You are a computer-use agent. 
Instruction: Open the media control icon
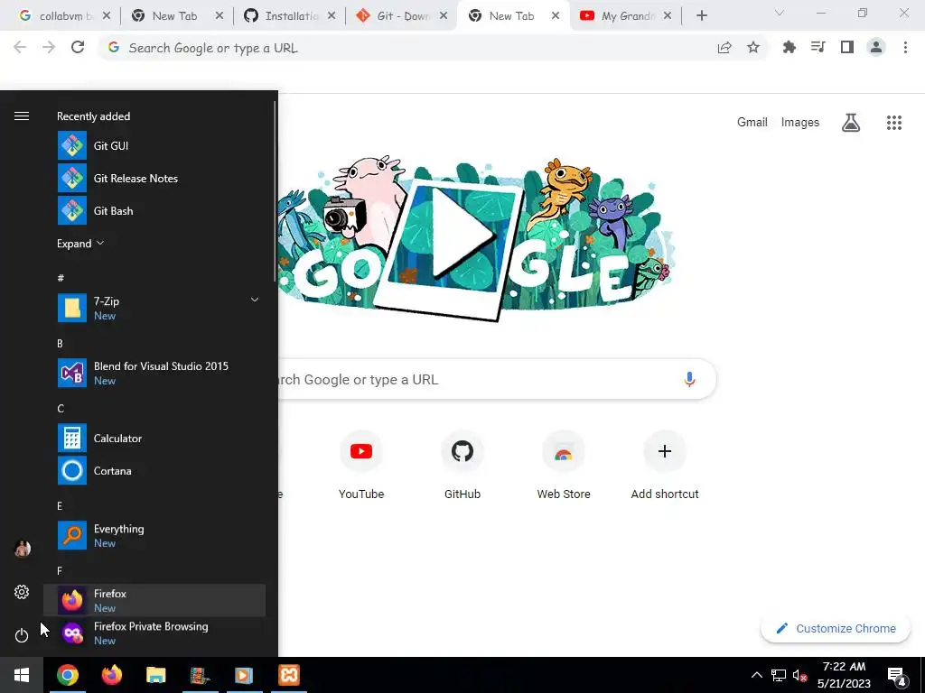coord(818,47)
